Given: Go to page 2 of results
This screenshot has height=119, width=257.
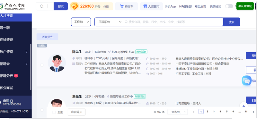Looking at the screenshot, I should click(207, 112).
